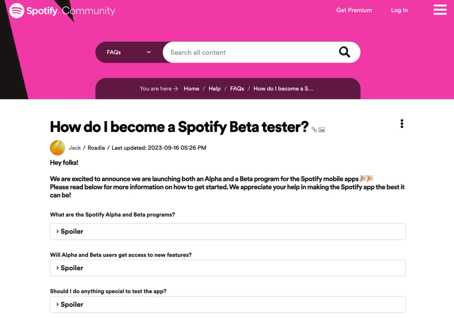This screenshot has width=454, height=318.
Task: Open the three-dot options menu
Action: click(x=401, y=123)
